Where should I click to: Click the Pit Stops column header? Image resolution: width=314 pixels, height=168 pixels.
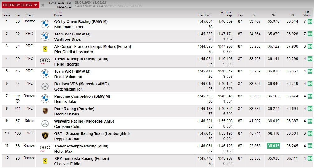point(307,14)
